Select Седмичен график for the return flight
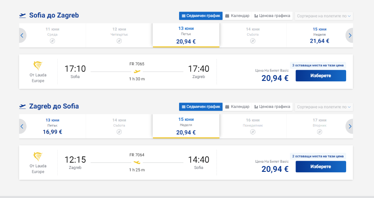 [201, 107]
